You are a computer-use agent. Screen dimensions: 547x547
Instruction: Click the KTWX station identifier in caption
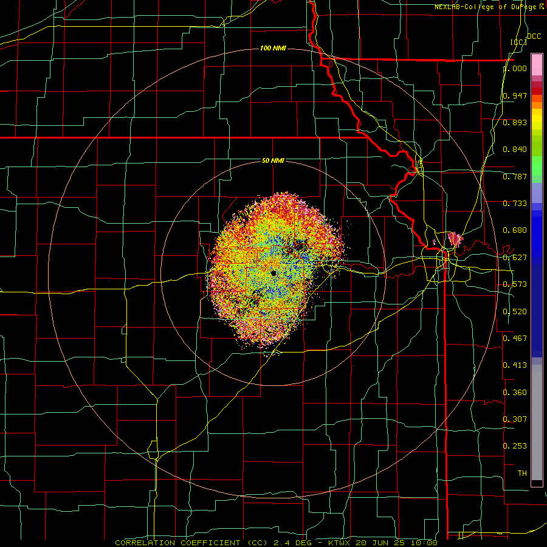pyautogui.click(x=339, y=543)
